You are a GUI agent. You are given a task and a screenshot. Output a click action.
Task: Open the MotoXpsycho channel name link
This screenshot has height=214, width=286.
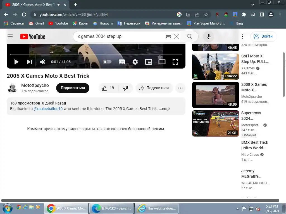tap(35, 85)
